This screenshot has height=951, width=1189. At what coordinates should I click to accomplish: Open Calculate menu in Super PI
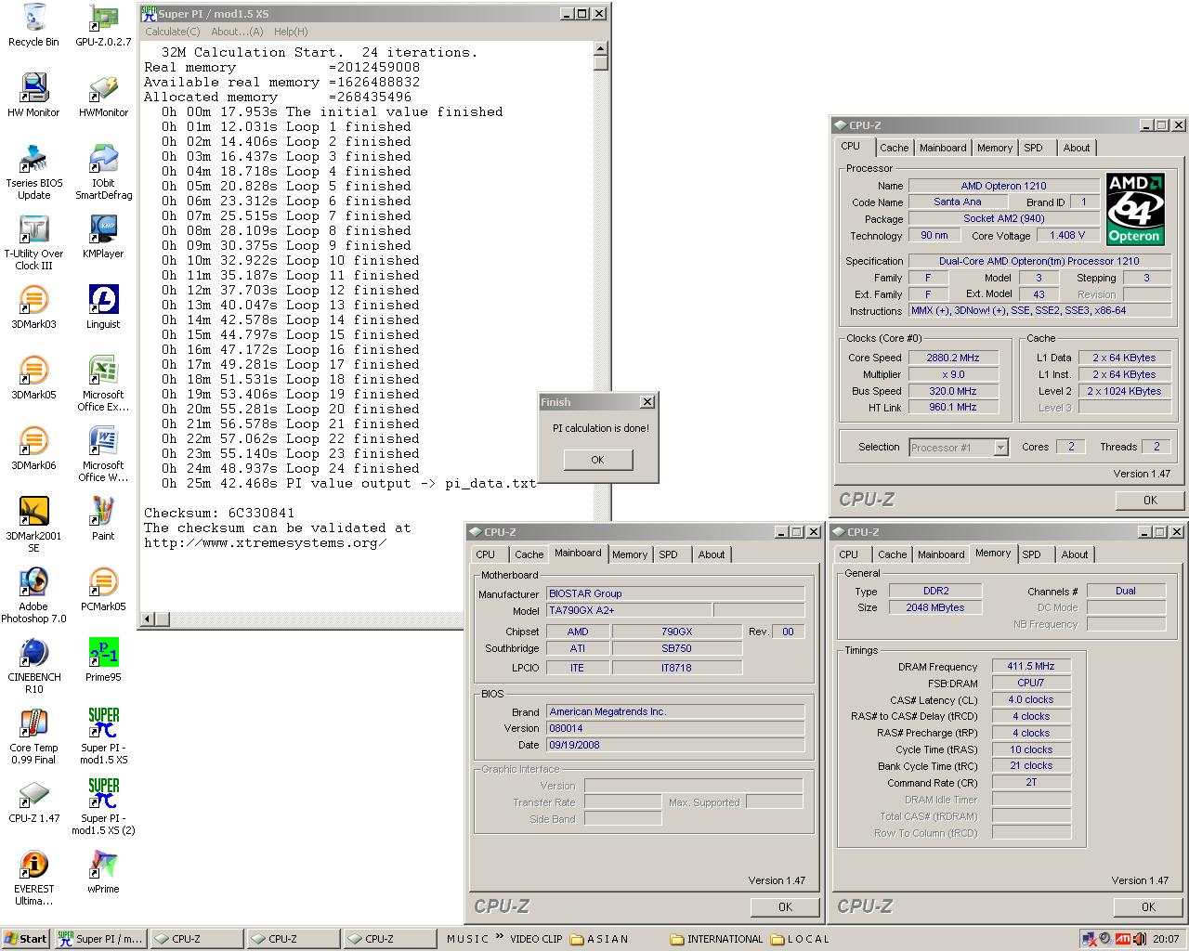pos(172,32)
